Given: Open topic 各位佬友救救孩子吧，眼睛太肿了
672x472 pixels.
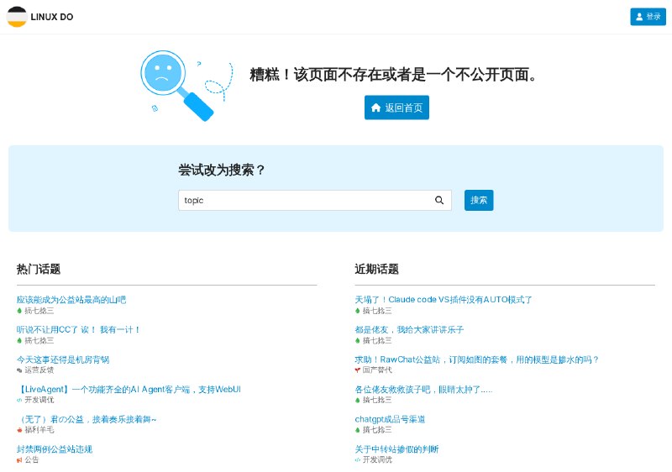Looking at the screenshot, I should [x=423, y=390].
